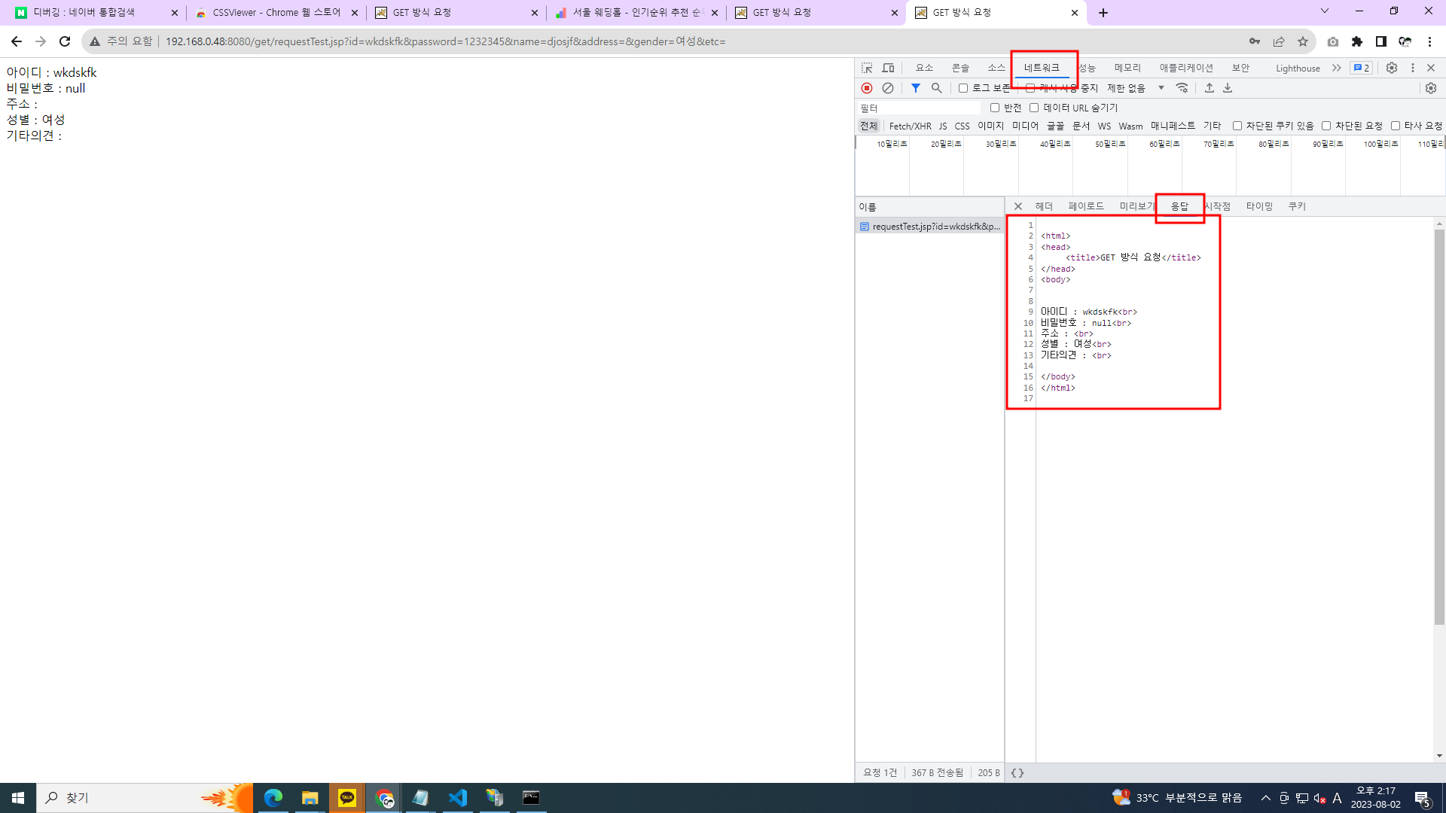Open the 헤더 request detail tab

click(1043, 206)
